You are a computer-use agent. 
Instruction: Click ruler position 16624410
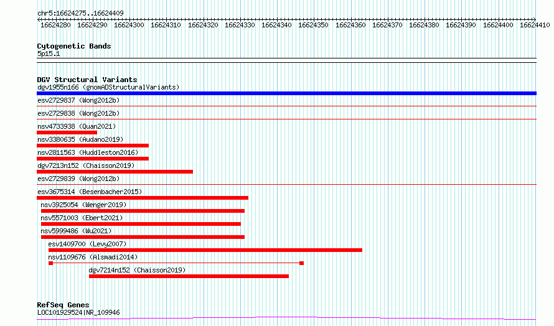click(x=535, y=25)
